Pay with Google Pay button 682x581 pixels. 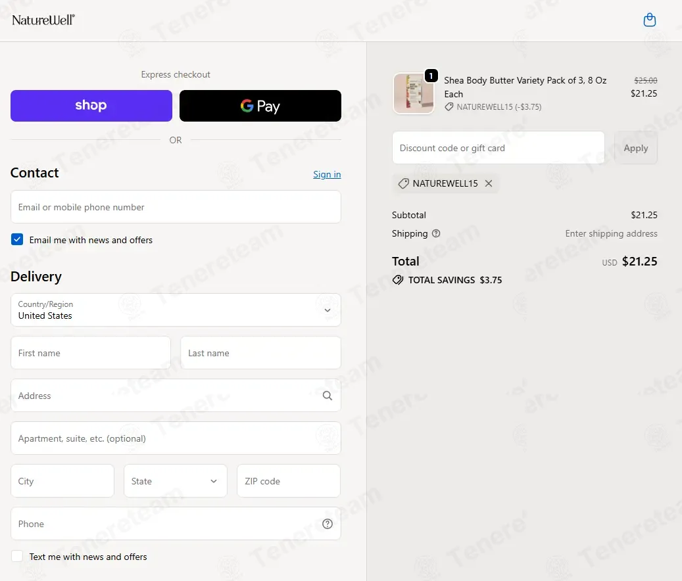click(x=260, y=106)
